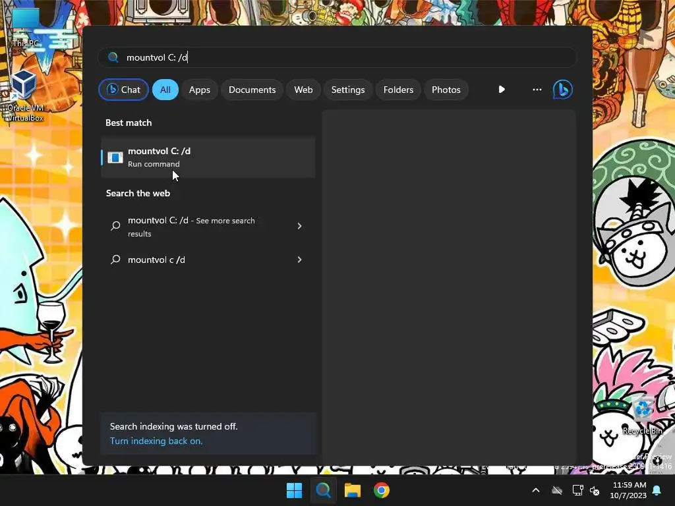Switch to the Folders filter

(x=398, y=90)
